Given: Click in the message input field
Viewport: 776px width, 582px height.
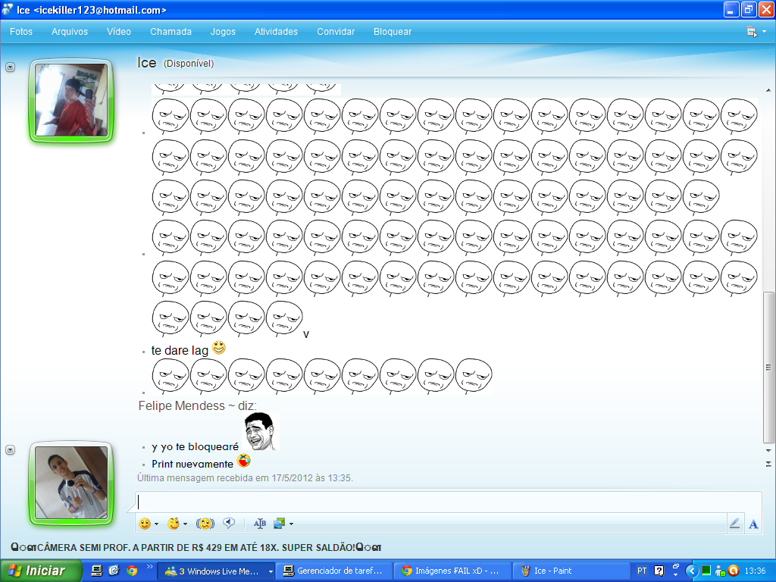Looking at the screenshot, I should click(x=448, y=502).
